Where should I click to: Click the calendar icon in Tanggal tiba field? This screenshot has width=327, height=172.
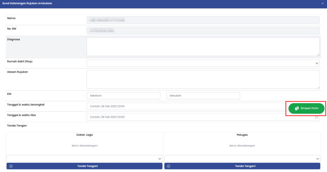point(317,117)
